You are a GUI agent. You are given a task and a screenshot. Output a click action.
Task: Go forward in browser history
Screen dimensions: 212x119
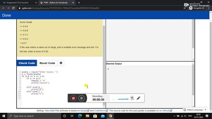(8, 8)
